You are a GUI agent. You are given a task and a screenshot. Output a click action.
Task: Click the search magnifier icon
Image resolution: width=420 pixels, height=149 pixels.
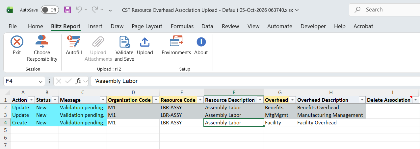[357, 10]
